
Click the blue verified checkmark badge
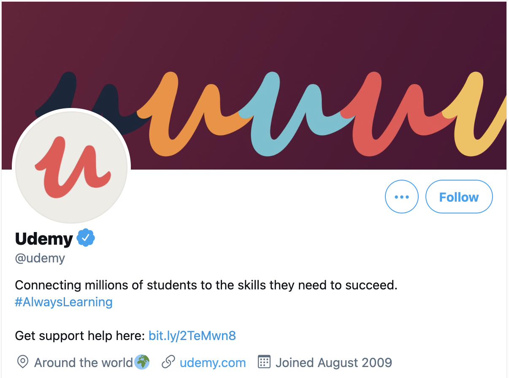(x=86, y=239)
